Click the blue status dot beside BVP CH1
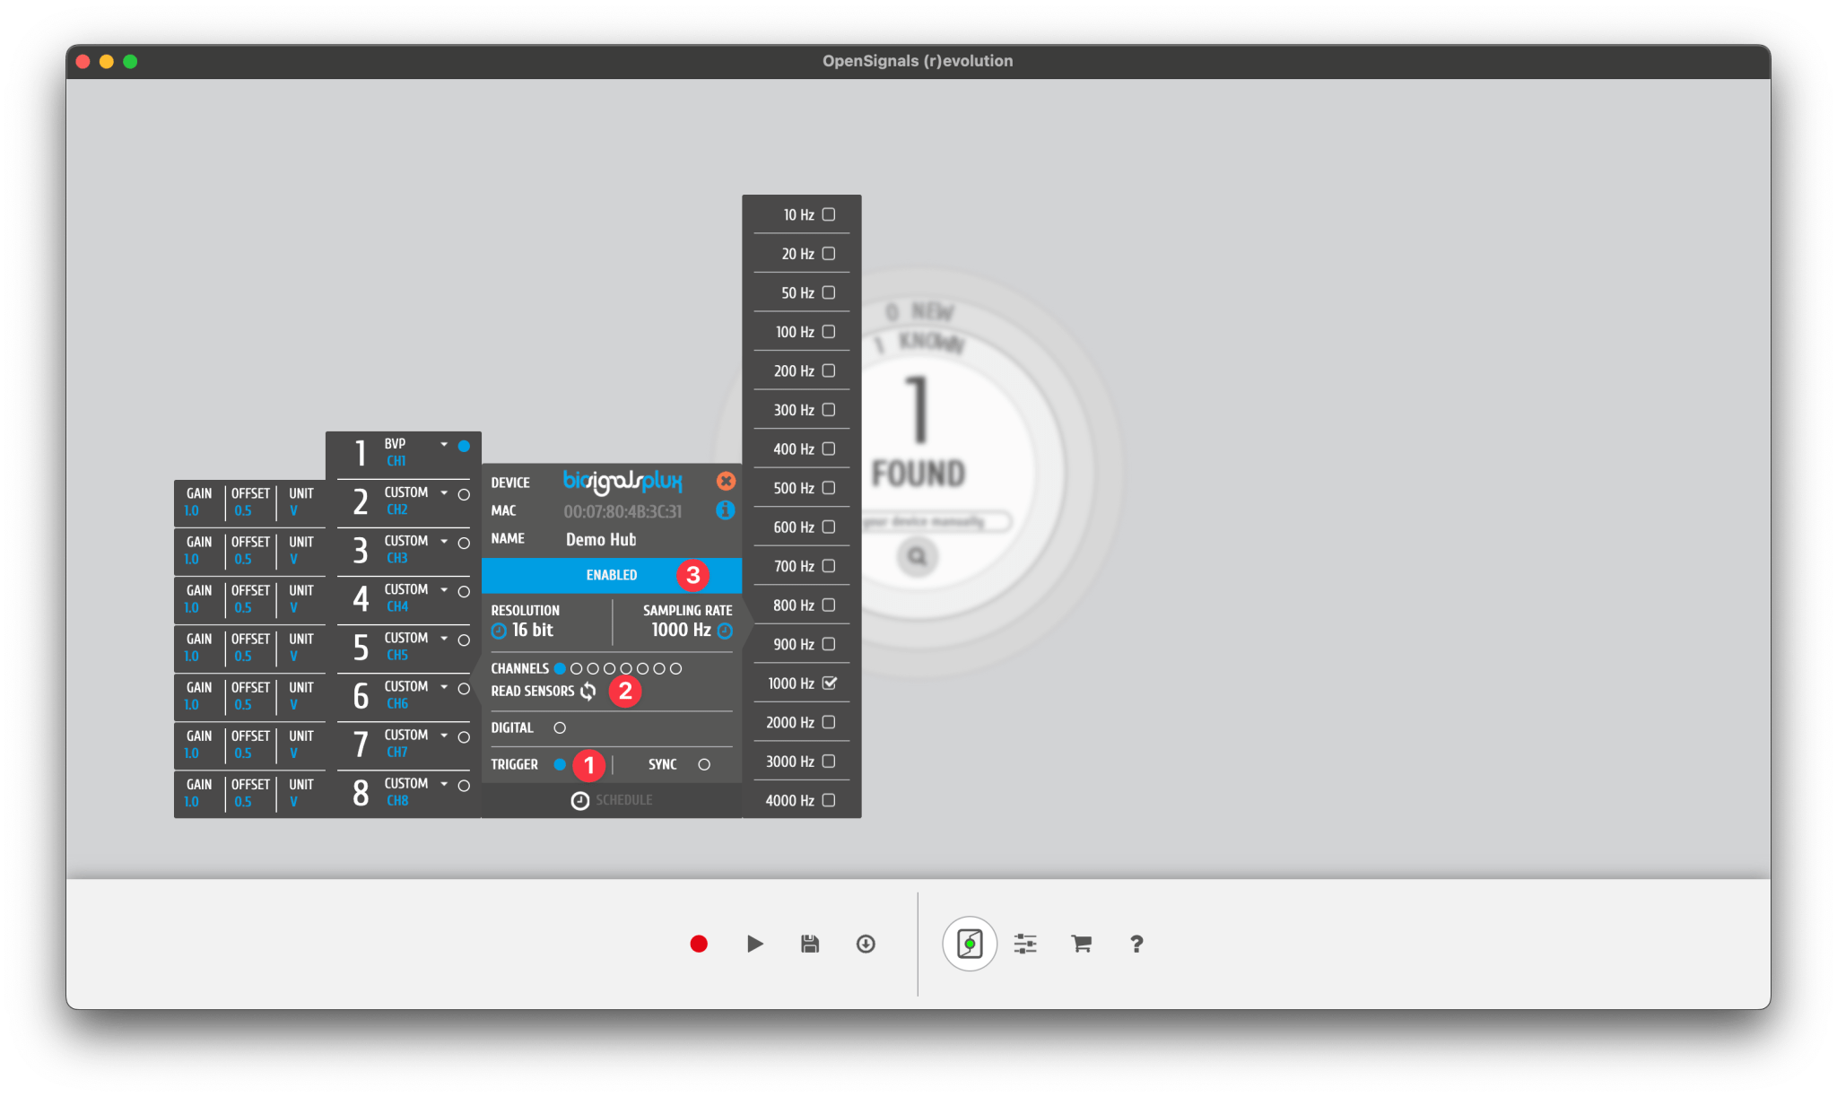Viewport: 1837px width, 1097px height. click(464, 446)
